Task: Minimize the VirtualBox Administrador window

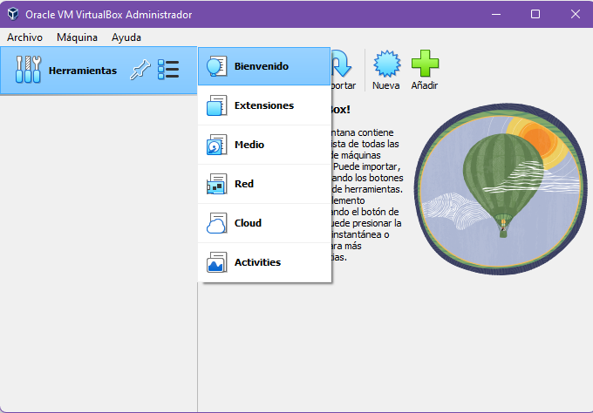Action: 496,14
